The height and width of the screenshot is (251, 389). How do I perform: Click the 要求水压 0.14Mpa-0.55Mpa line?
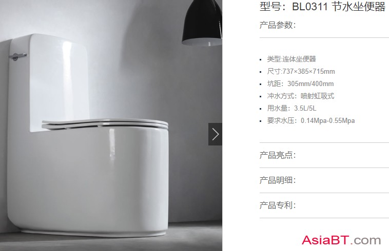(x=311, y=120)
